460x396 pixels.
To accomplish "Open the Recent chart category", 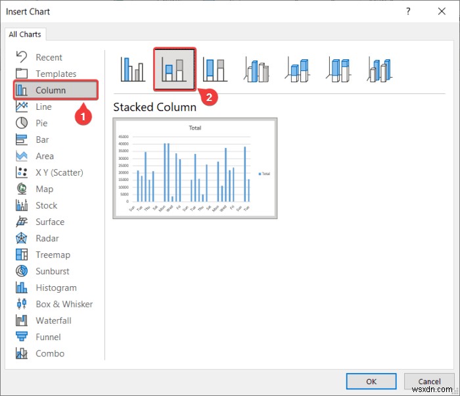I will coord(56,57).
